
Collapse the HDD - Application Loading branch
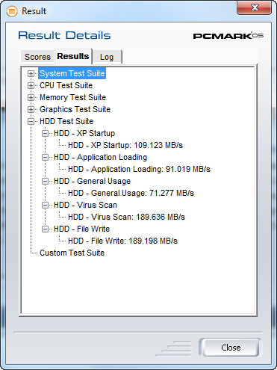point(45,157)
